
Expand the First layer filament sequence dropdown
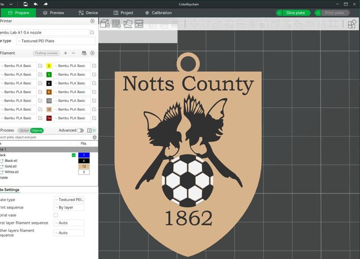click(x=69, y=223)
